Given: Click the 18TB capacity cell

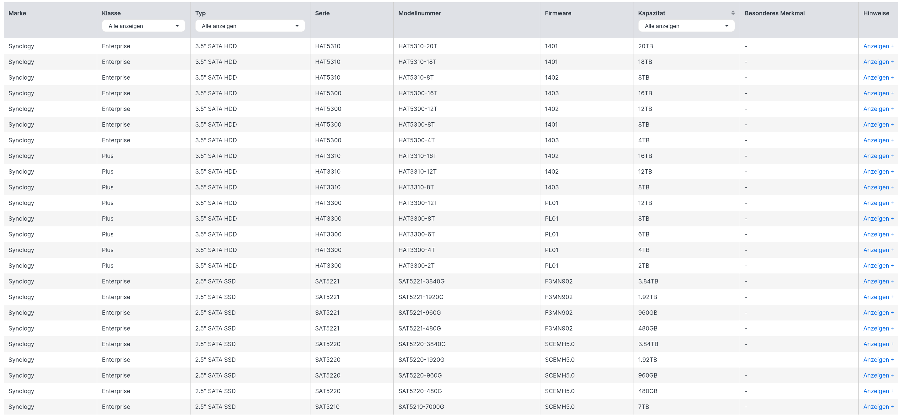Looking at the screenshot, I should click(x=645, y=62).
